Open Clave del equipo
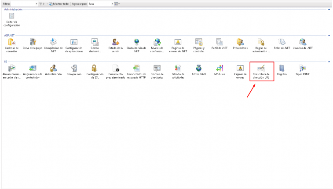 [33, 44]
